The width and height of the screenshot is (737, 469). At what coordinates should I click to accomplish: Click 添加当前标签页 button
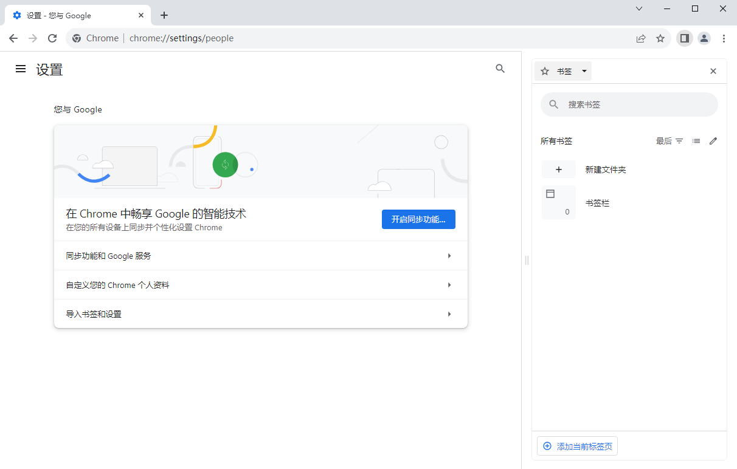(578, 446)
